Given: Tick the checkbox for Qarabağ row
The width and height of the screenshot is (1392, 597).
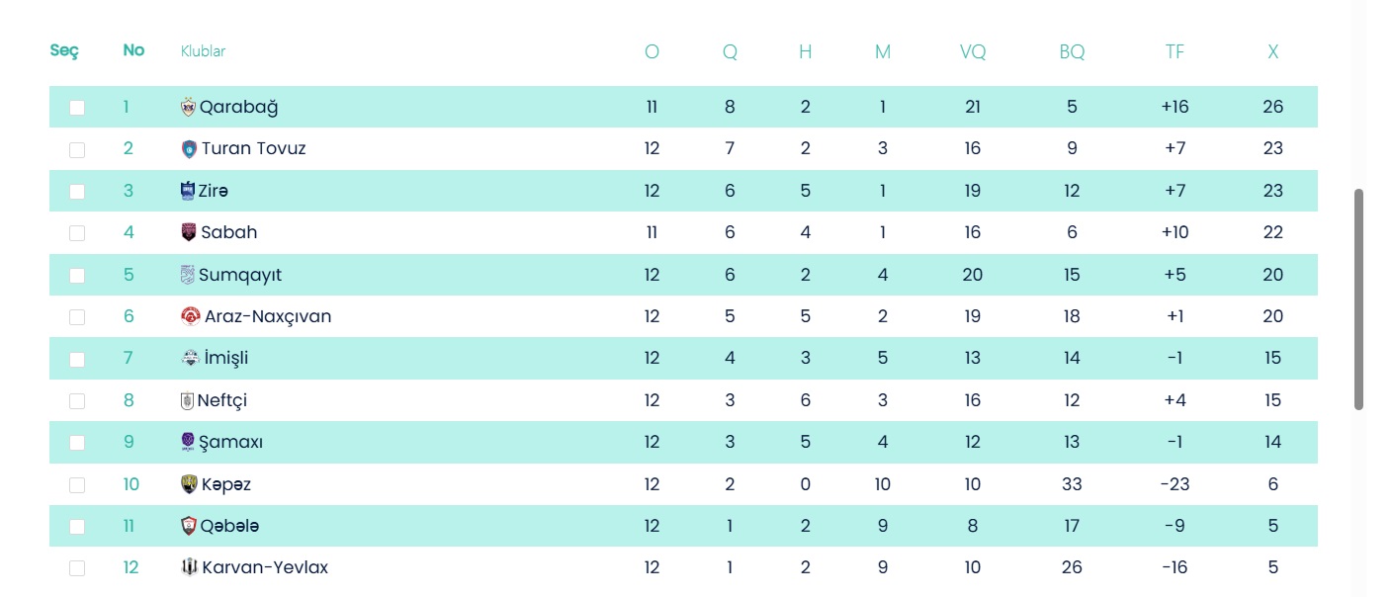Looking at the screenshot, I should [77, 108].
